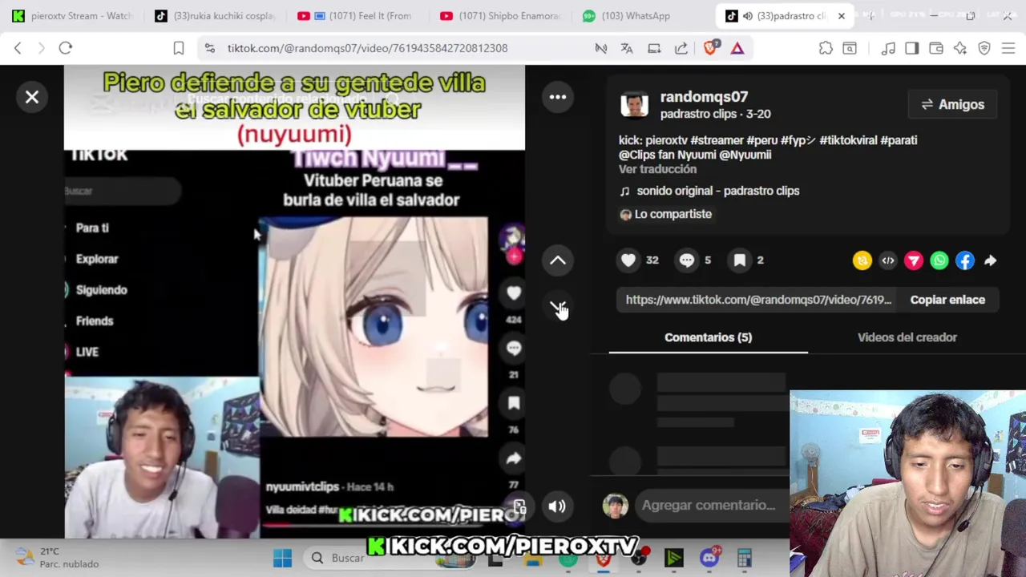Image resolution: width=1026 pixels, height=577 pixels.
Task: Click the media control music note icon
Action: point(888,48)
